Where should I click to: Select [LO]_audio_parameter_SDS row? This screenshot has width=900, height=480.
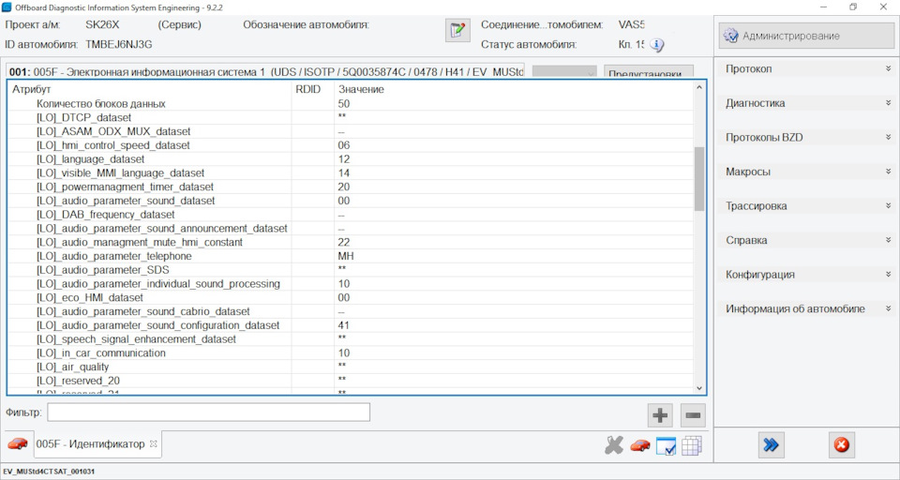[351, 270]
